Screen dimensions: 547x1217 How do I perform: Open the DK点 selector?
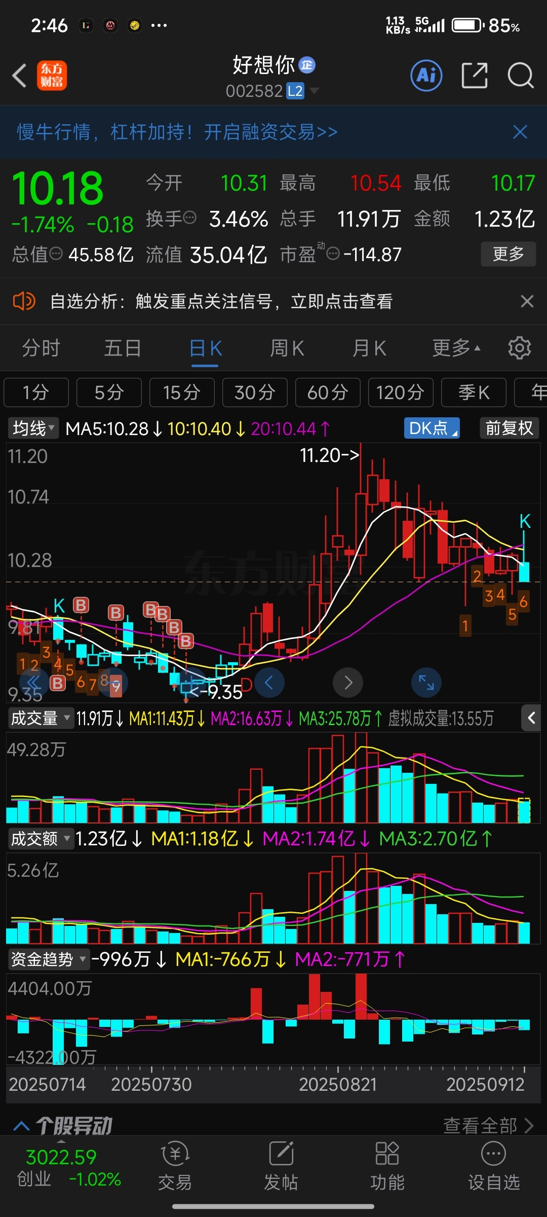tap(432, 428)
